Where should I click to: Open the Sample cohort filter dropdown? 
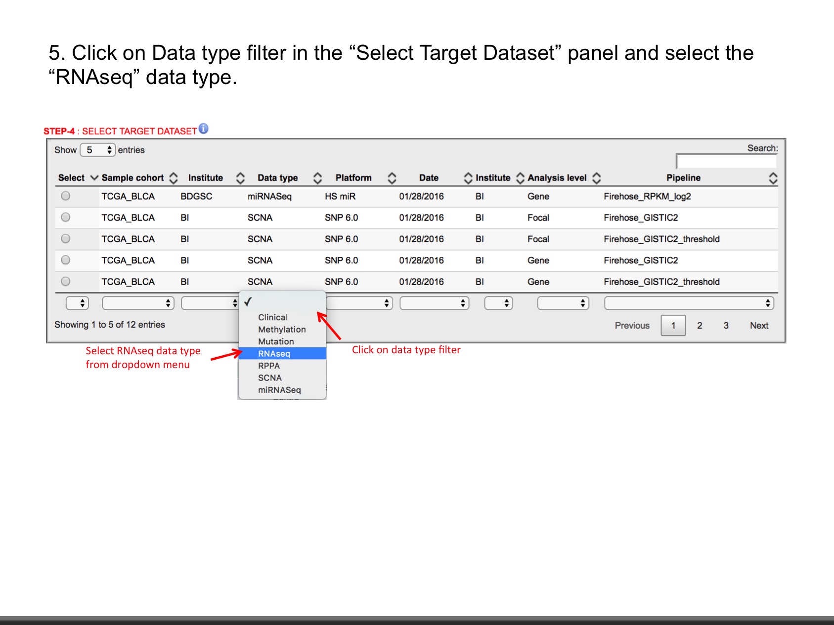click(138, 303)
